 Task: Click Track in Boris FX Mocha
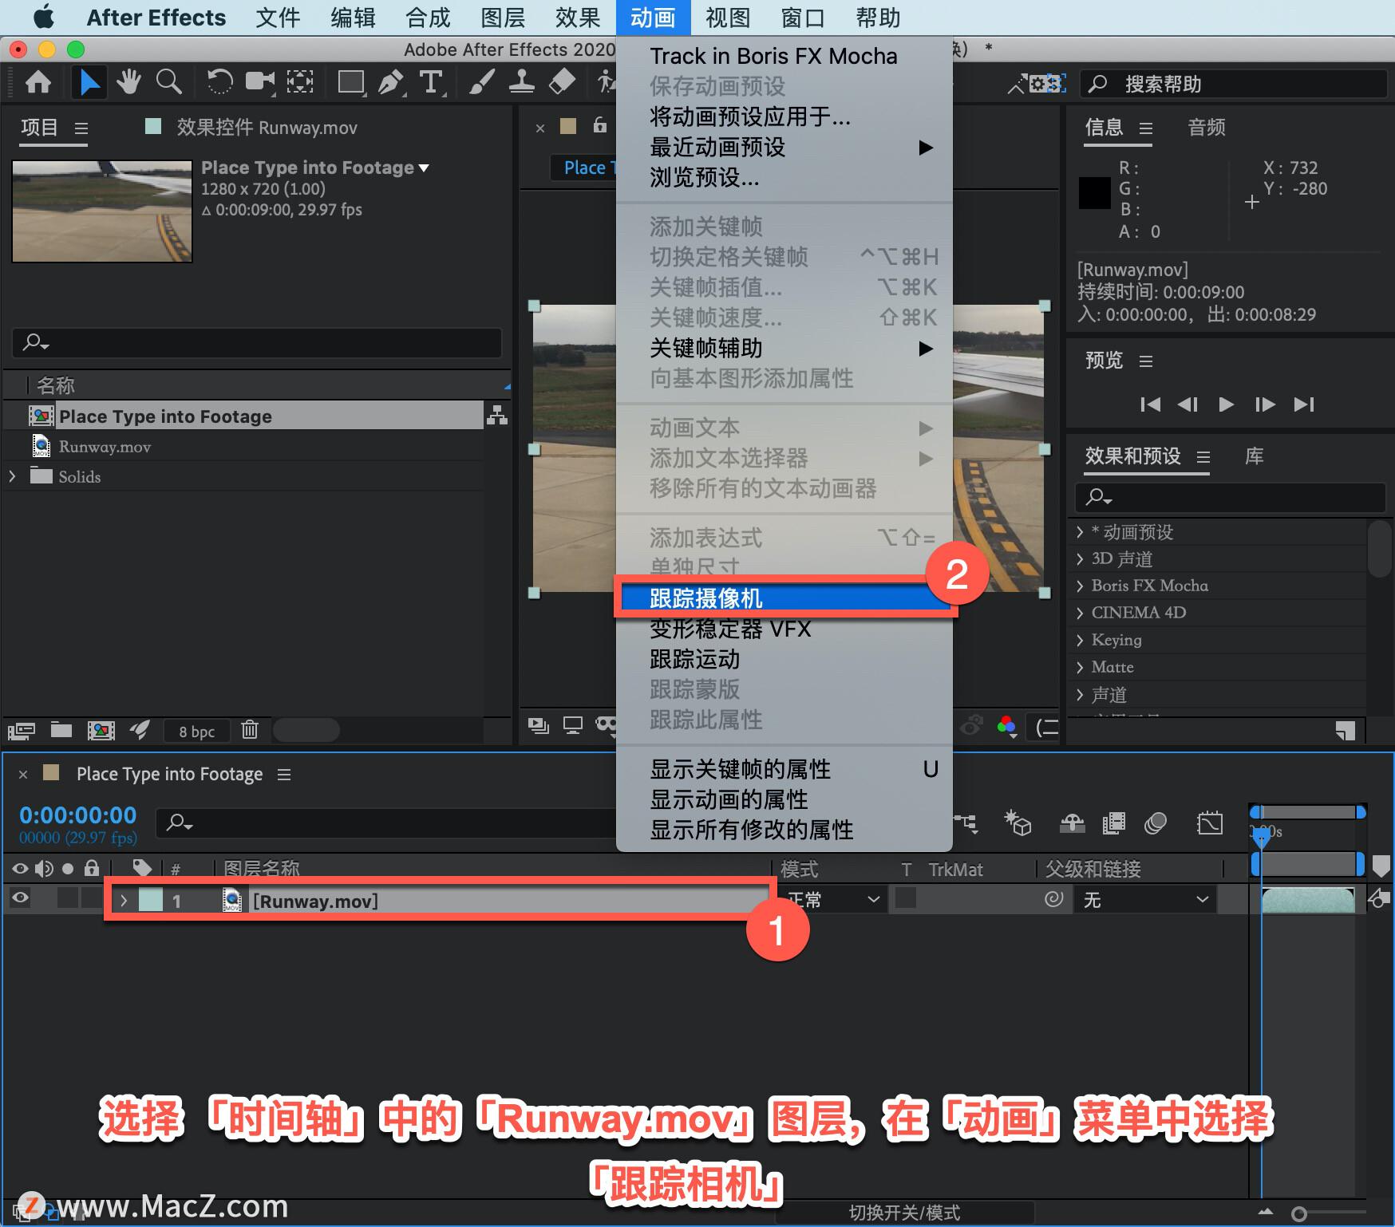773,56
